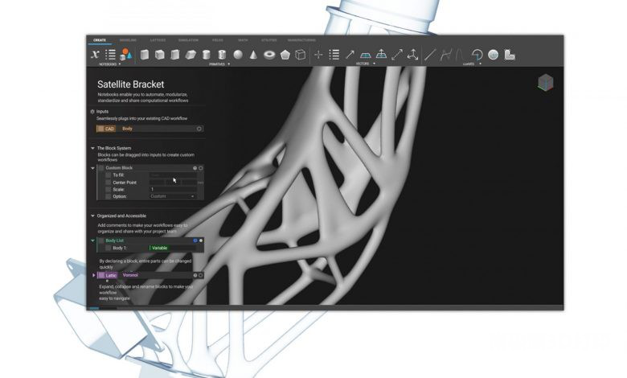Toggle the circle on the Lattice block row
627x378 pixels.
201,275
